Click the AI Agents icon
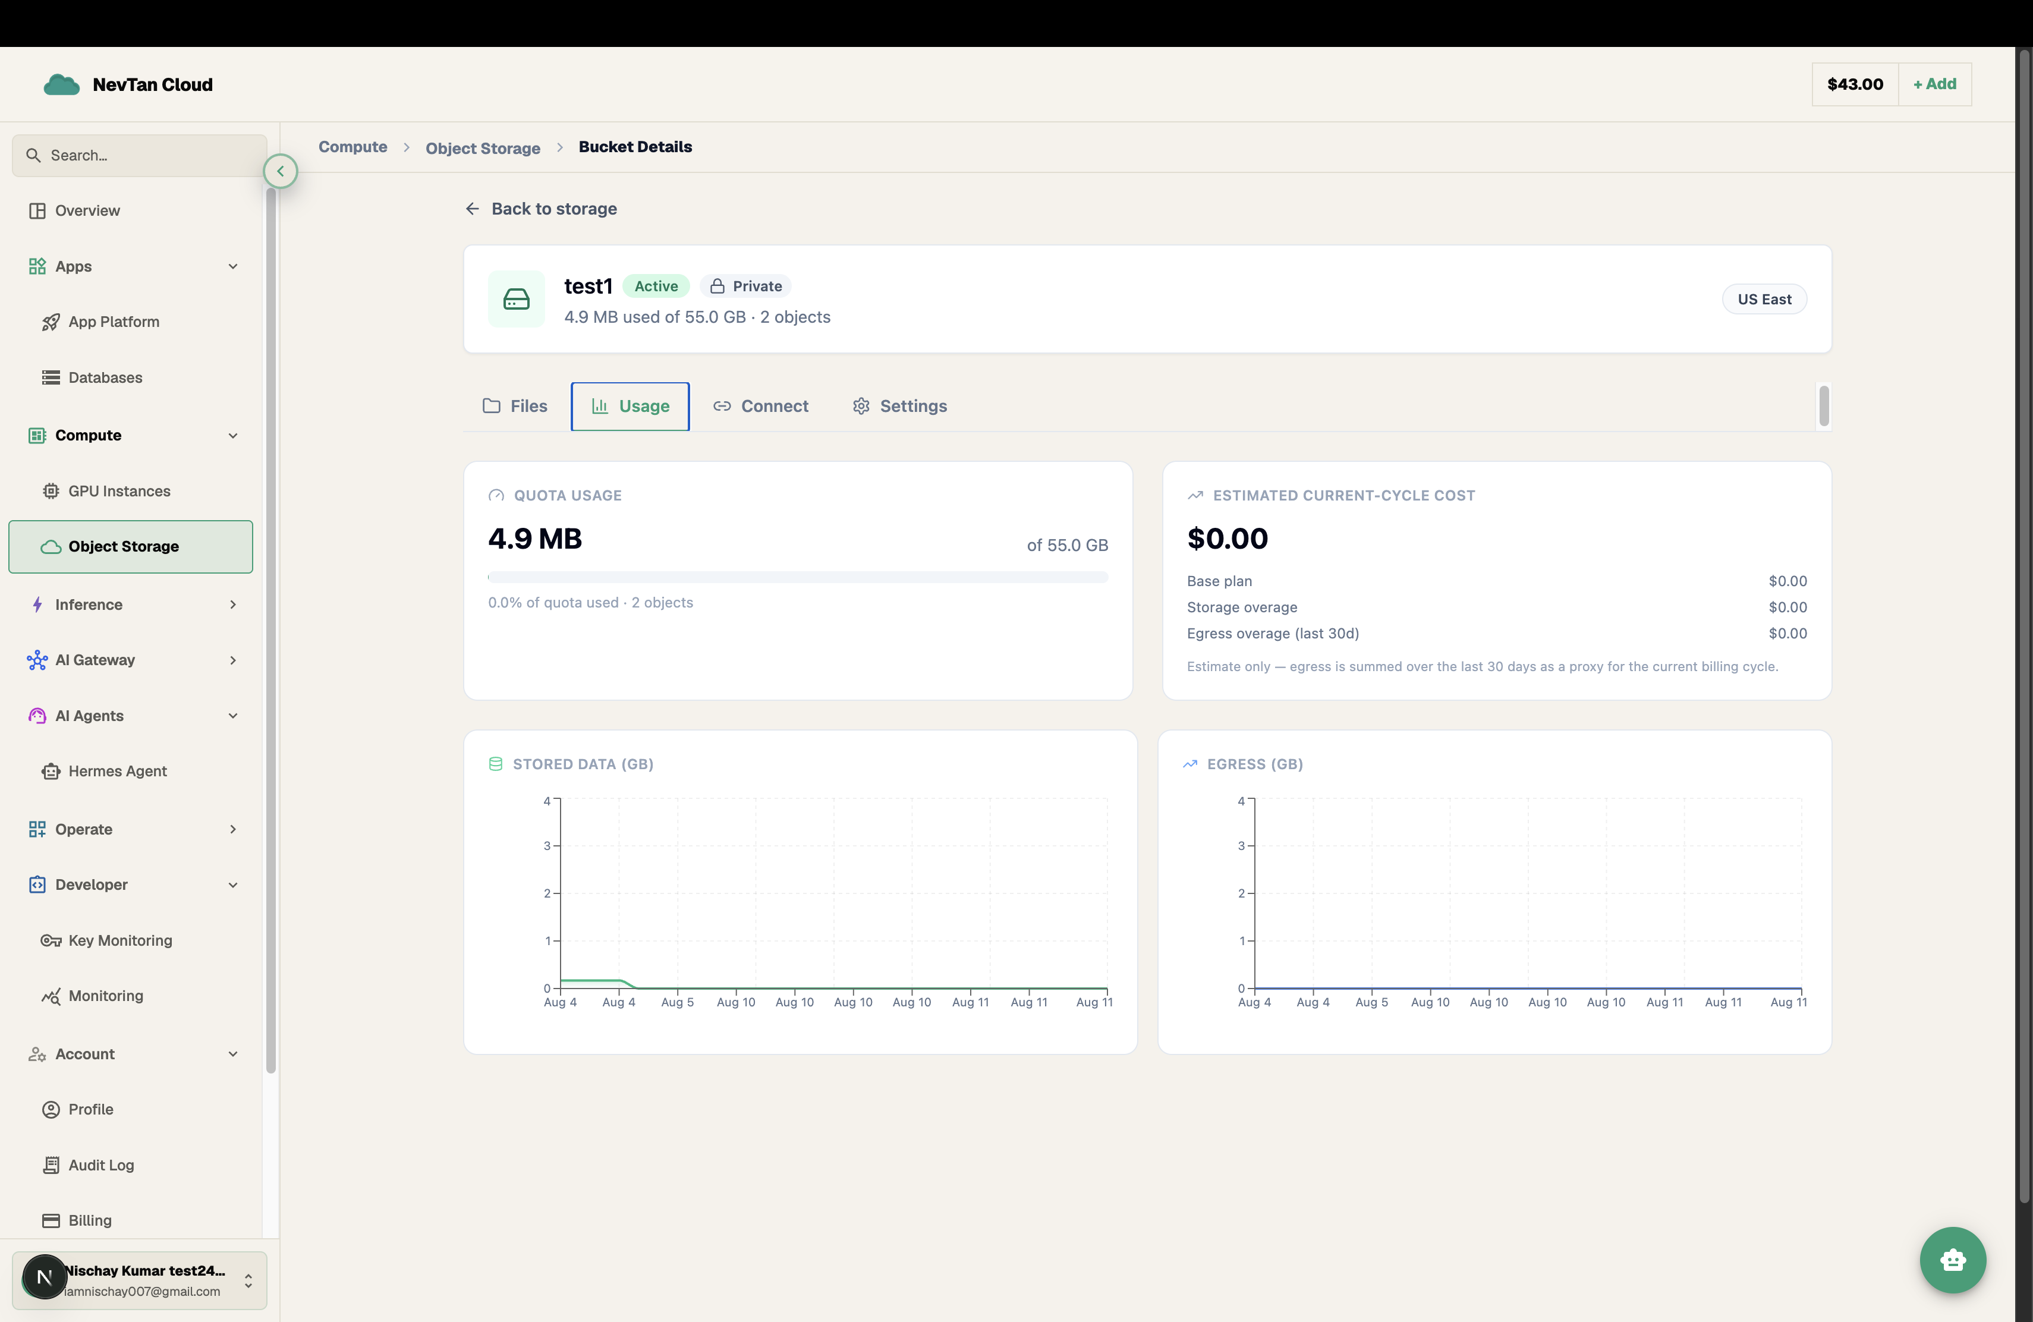This screenshot has width=2033, height=1322. (37, 716)
